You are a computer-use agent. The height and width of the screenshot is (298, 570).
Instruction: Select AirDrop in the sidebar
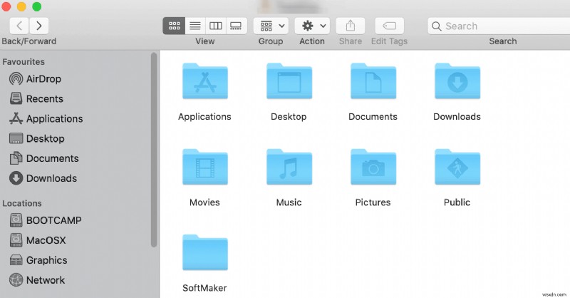tap(43, 79)
